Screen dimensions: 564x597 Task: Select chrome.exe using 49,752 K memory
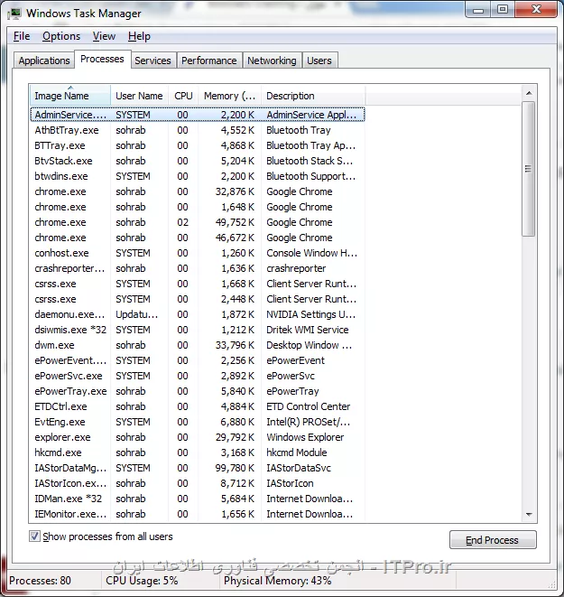(x=198, y=222)
